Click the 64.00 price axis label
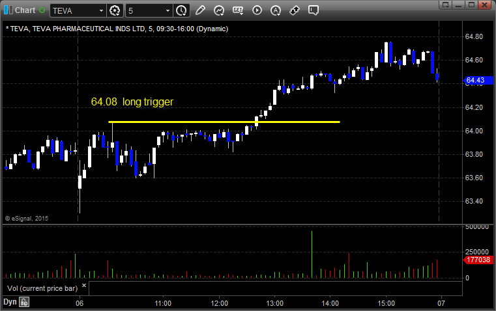 474,131
